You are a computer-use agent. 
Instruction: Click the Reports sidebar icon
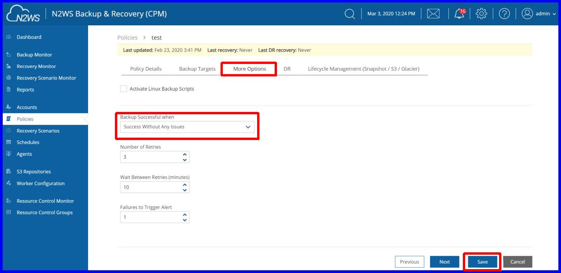pos(9,90)
